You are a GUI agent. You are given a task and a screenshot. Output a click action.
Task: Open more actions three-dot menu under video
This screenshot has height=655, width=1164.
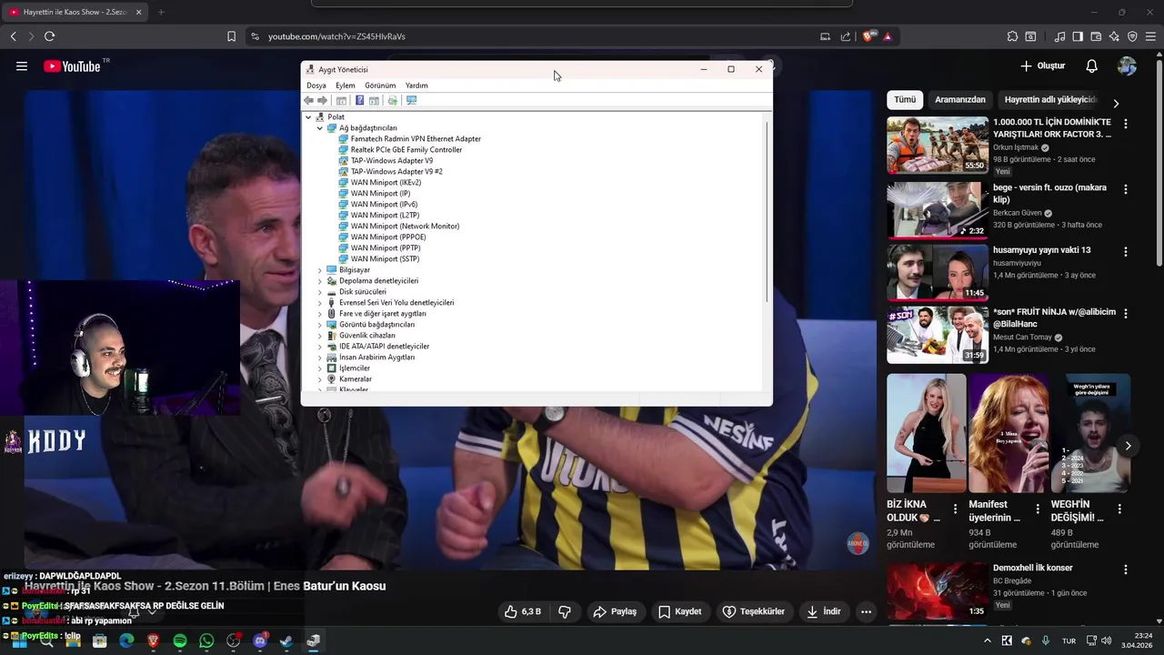coord(866,611)
